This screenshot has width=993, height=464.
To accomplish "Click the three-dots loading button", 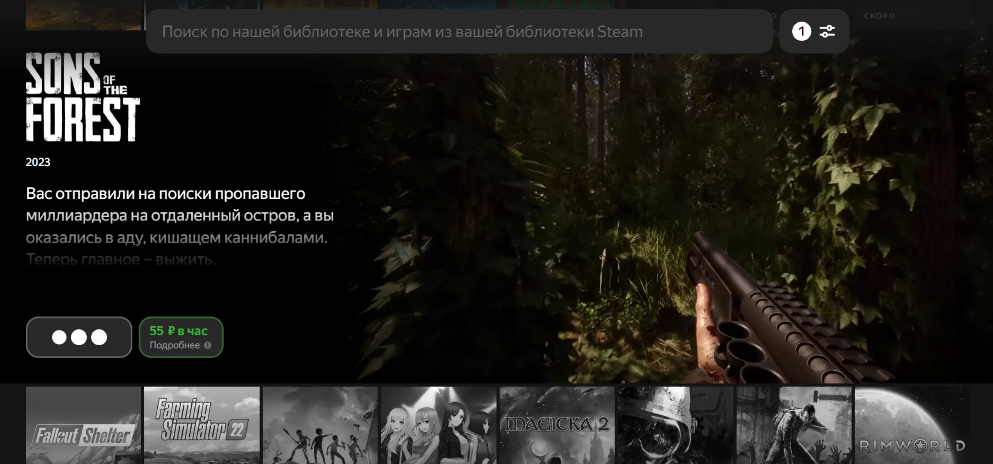I will (x=79, y=337).
